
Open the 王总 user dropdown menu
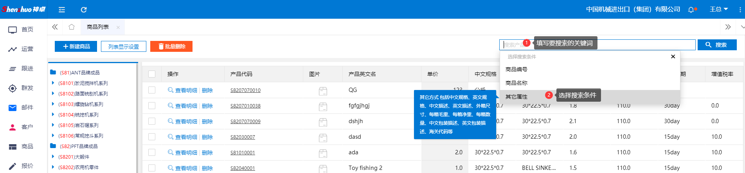click(719, 9)
